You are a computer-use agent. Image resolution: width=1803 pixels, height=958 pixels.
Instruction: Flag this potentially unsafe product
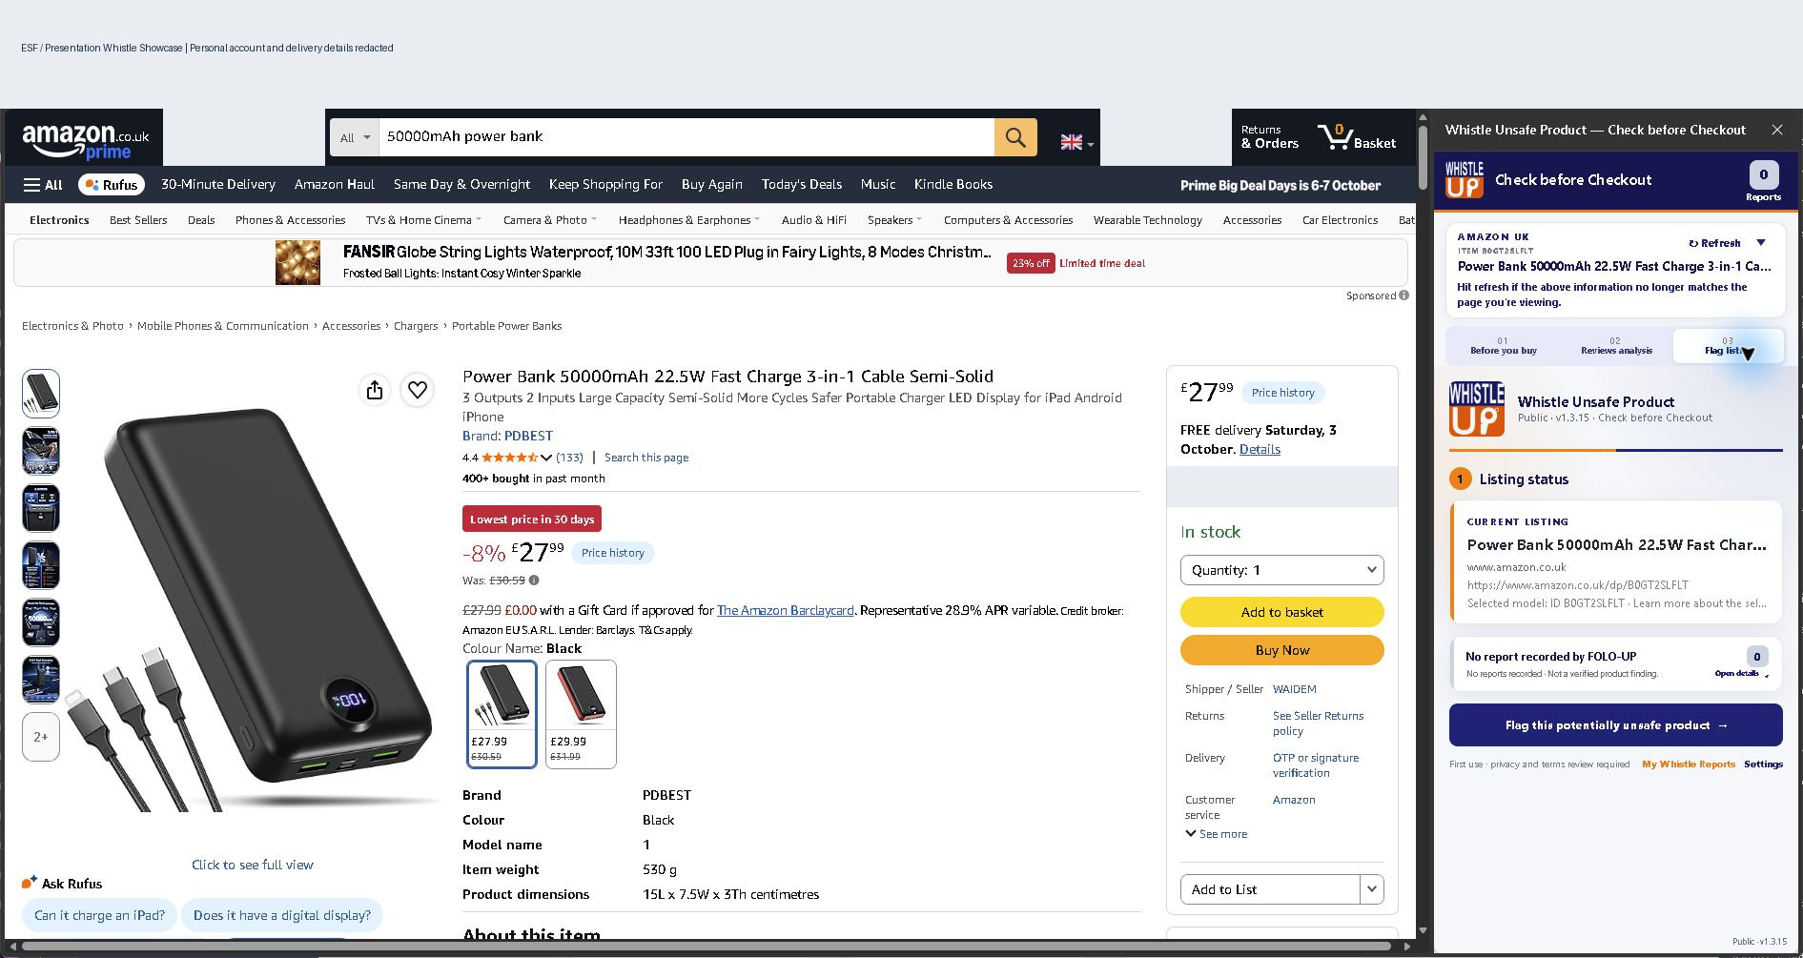[1615, 725]
